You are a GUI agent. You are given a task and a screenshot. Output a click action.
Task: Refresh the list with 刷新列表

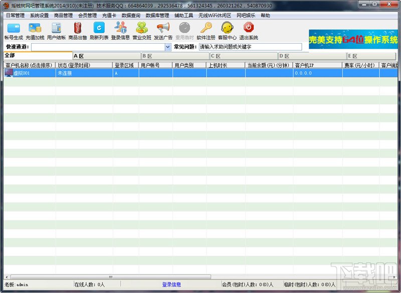click(99, 28)
